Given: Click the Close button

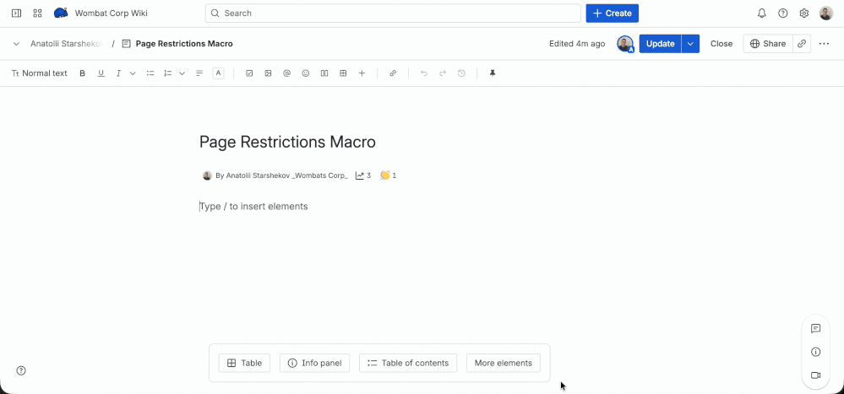Looking at the screenshot, I should click(721, 44).
